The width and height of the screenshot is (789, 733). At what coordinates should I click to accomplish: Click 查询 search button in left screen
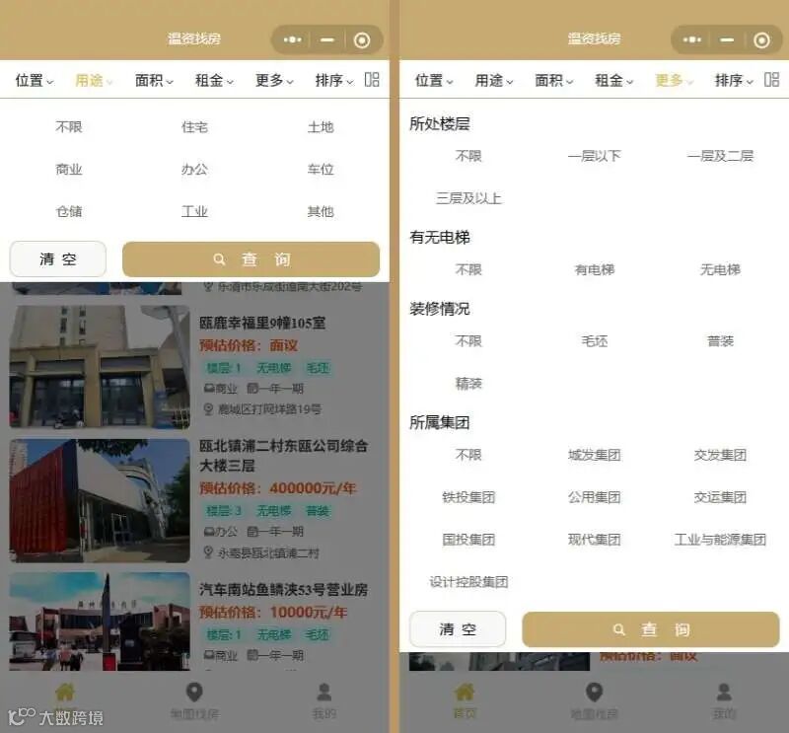251,259
